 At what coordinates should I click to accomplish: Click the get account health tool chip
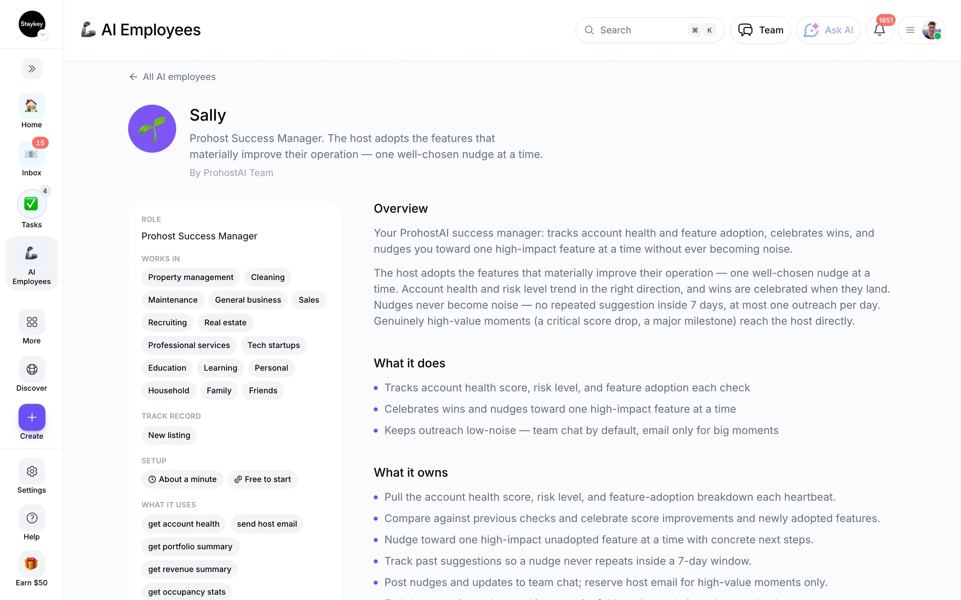(x=183, y=524)
